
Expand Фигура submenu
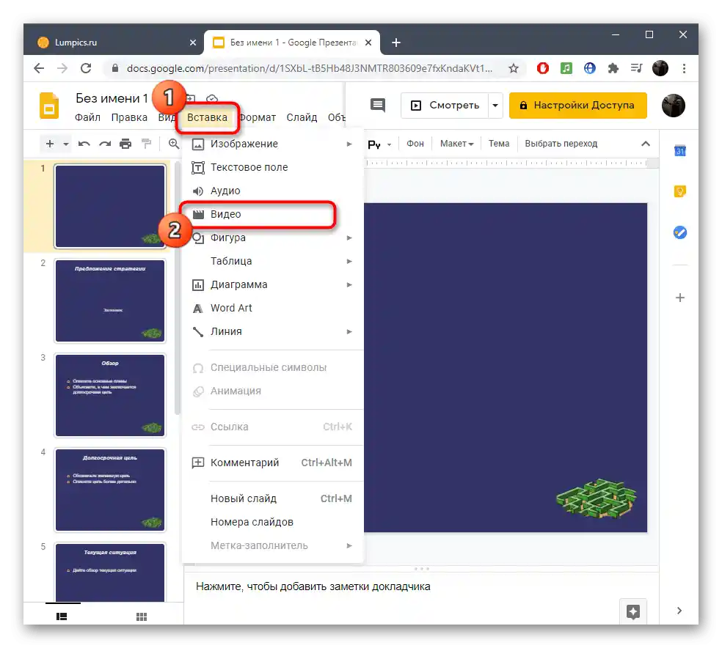point(273,238)
